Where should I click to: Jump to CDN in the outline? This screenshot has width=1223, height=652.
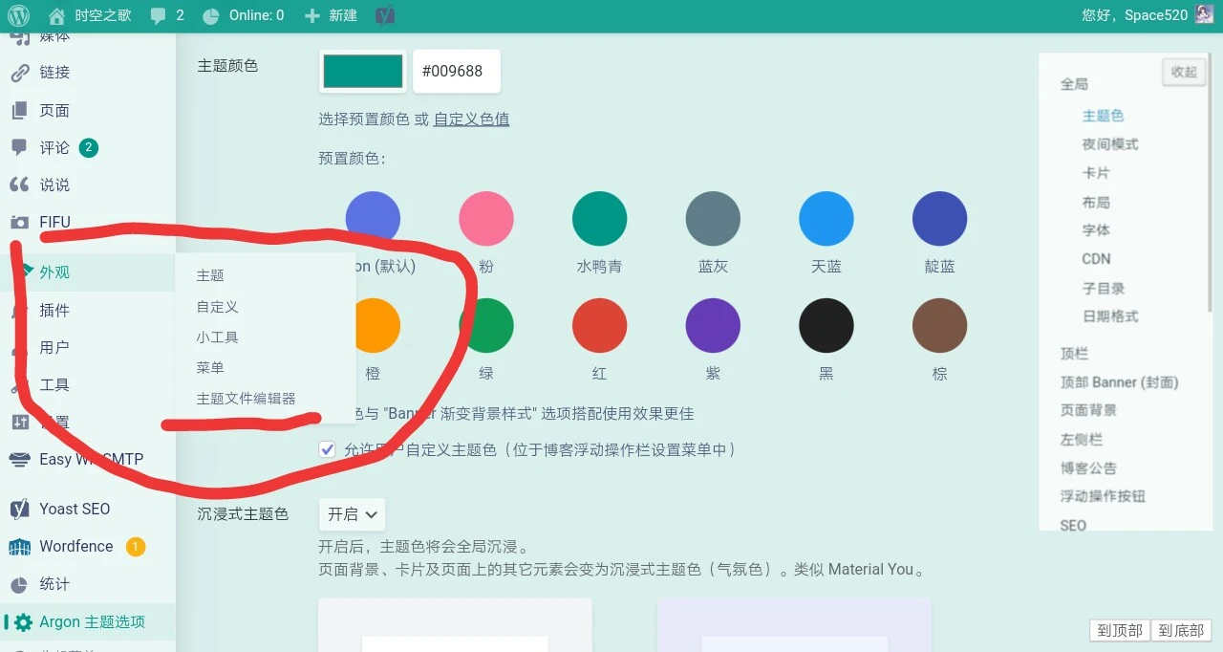point(1096,259)
